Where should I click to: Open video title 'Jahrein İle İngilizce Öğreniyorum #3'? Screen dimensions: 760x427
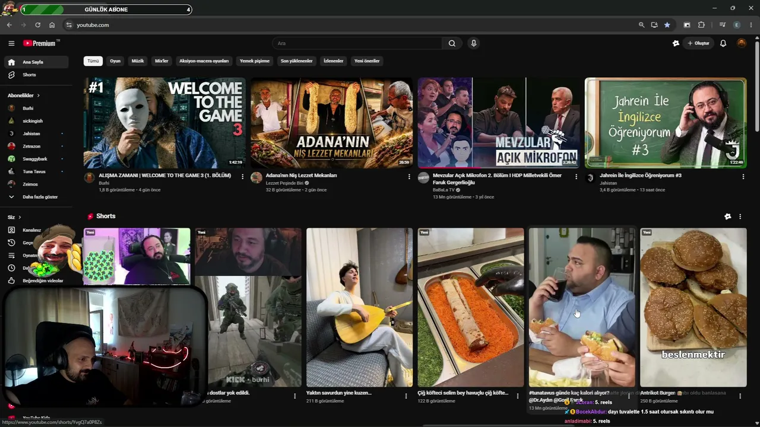(641, 176)
